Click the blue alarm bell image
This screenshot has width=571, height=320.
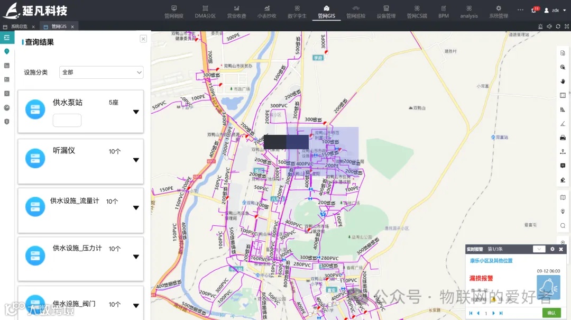tap(548, 287)
